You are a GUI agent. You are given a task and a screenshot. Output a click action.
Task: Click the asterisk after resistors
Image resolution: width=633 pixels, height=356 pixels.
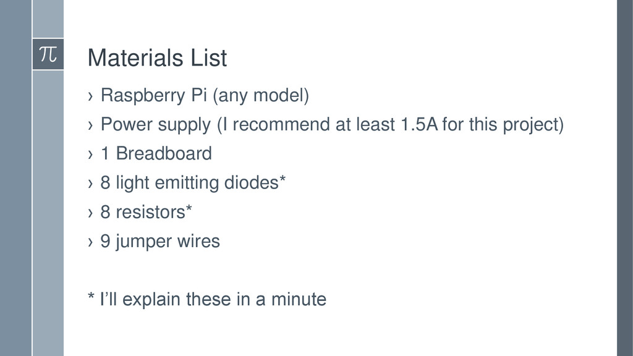[189, 208]
